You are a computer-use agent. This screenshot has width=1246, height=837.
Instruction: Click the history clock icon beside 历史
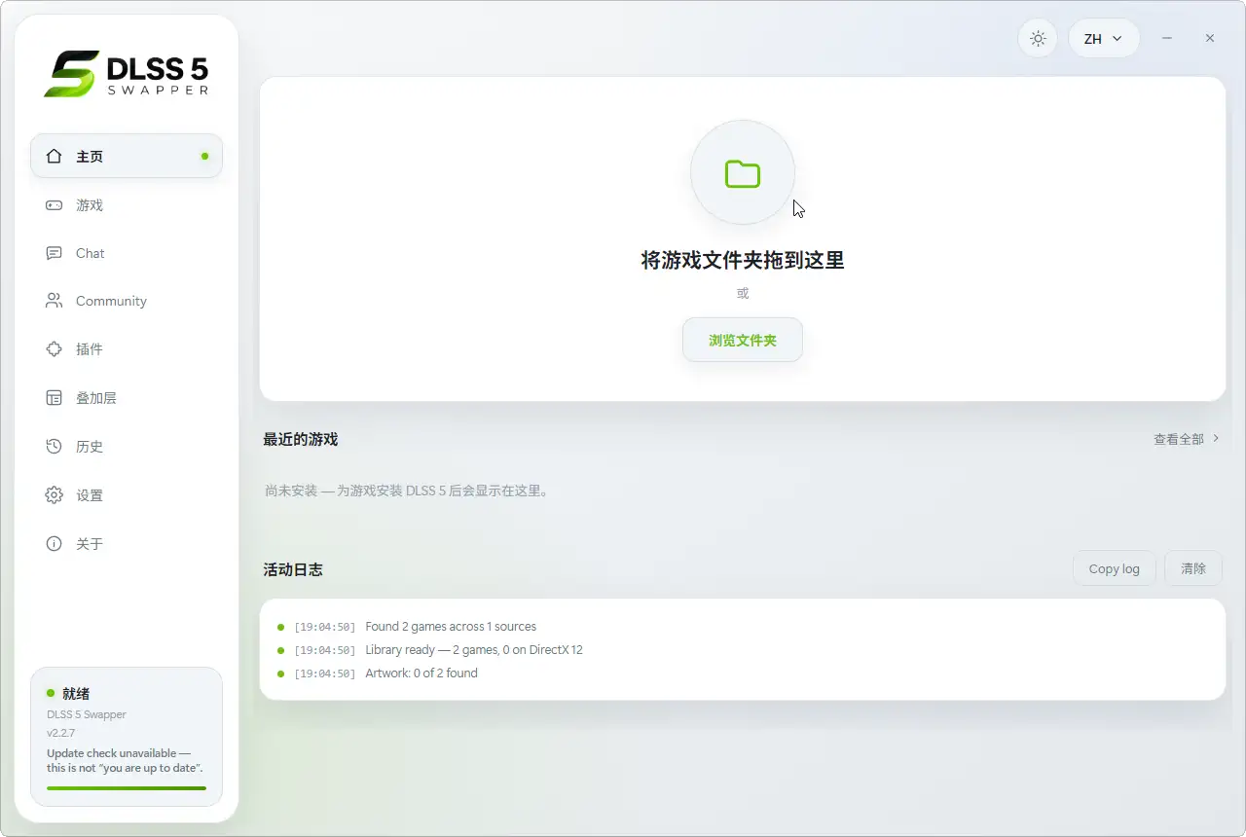click(55, 447)
